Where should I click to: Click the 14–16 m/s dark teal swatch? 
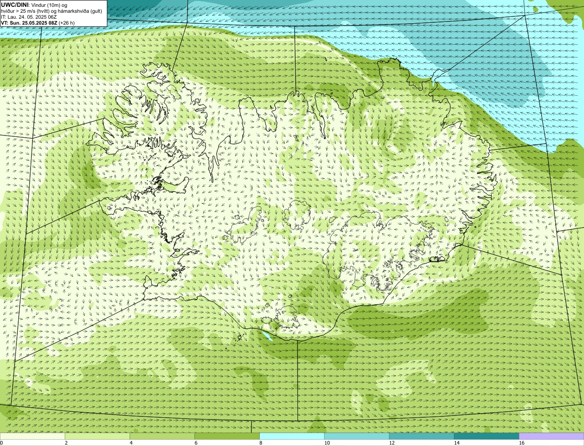pyautogui.click(x=487, y=436)
